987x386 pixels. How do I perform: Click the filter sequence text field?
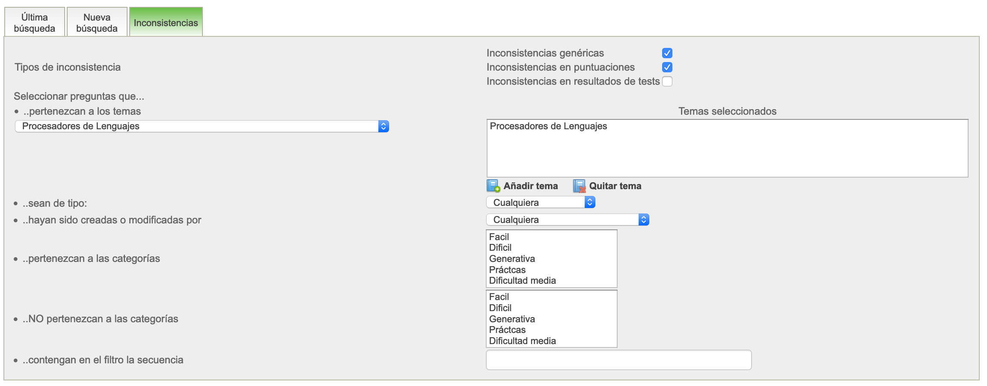click(618, 360)
